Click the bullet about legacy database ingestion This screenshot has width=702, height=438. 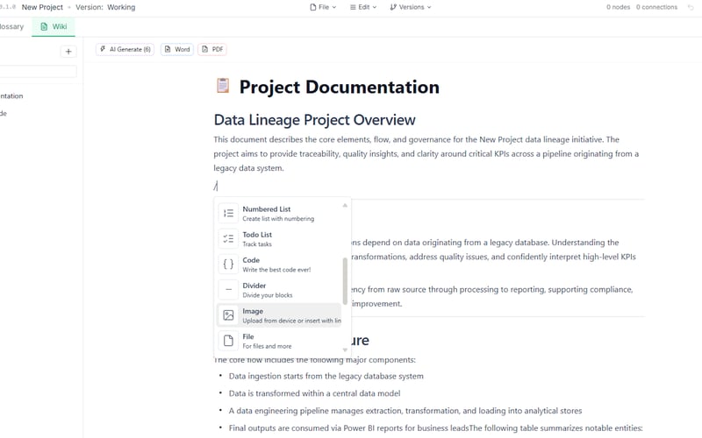click(326, 377)
